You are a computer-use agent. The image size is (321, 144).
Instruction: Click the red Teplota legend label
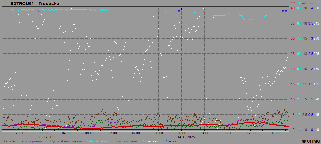(x=9, y=141)
